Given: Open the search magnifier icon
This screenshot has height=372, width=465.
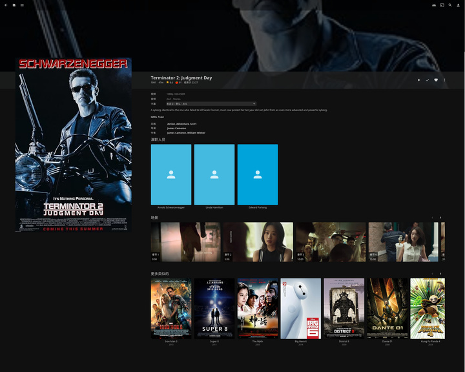Looking at the screenshot, I should click(x=450, y=5).
